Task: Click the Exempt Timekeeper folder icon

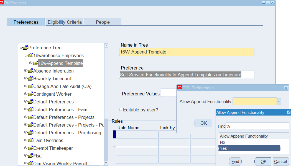Action: [30, 148]
